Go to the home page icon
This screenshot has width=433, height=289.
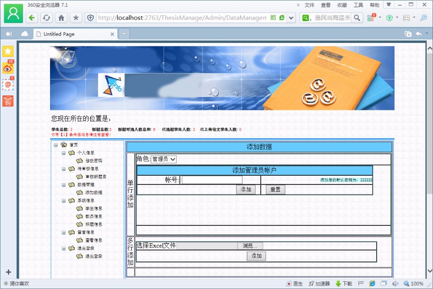coord(61,18)
